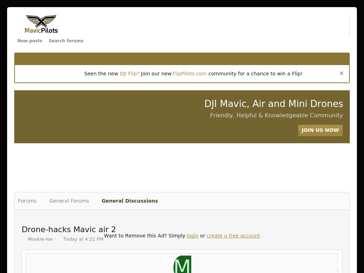Open Search forums
Image resolution: width=364 pixels, height=273 pixels.
66,41
